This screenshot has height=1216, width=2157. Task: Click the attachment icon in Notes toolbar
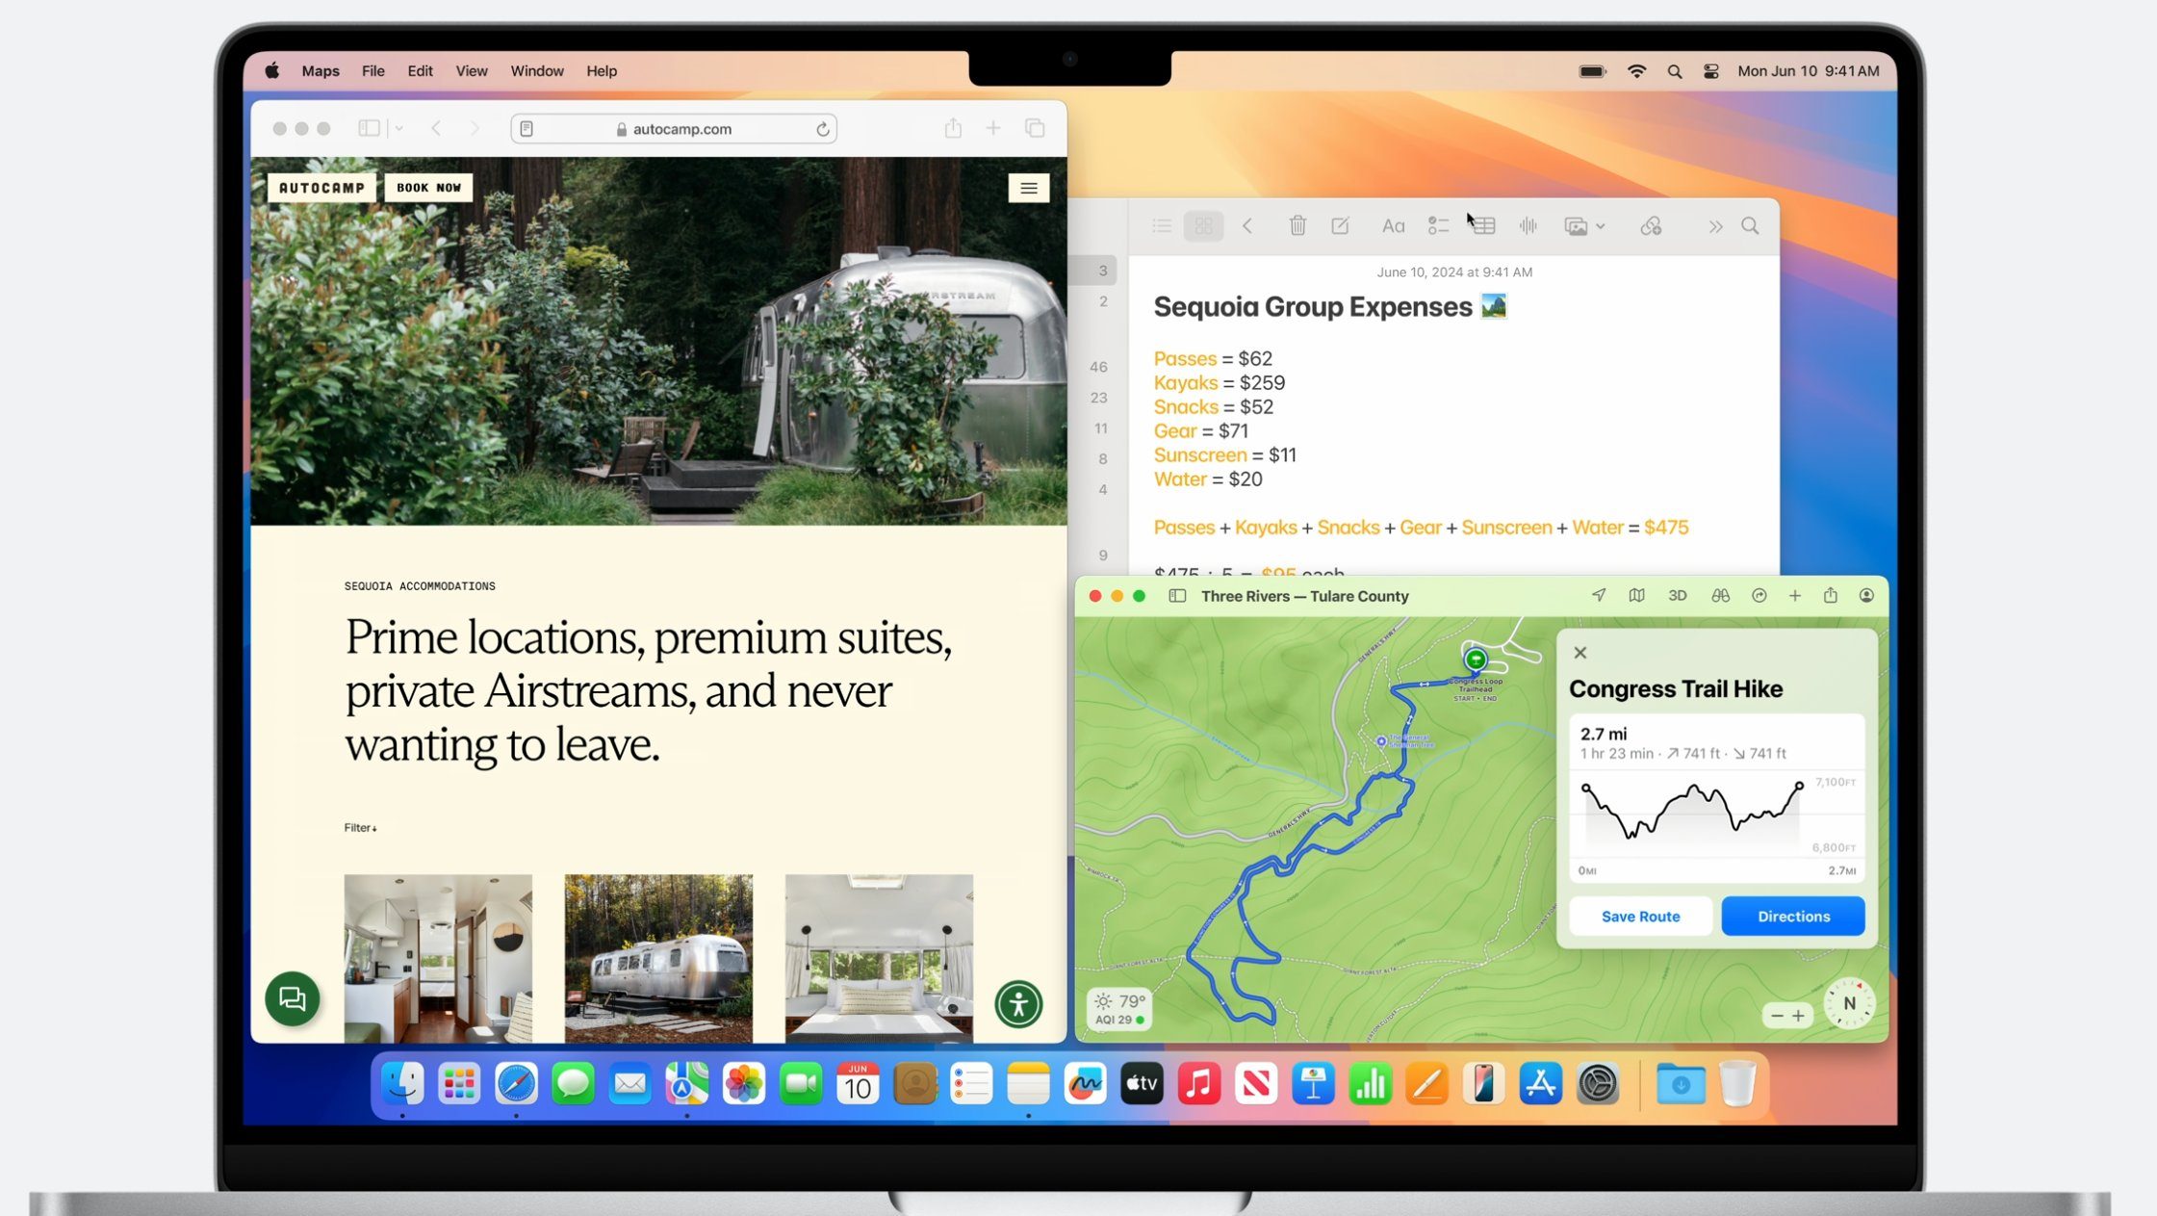[1649, 225]
